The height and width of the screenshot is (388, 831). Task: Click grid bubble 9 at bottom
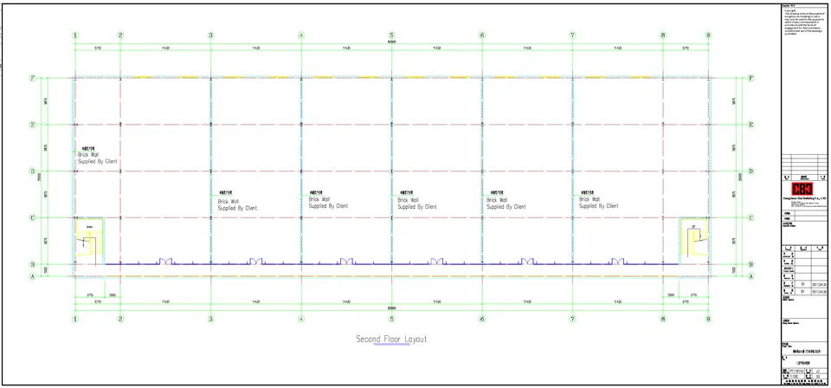(708, 320)
